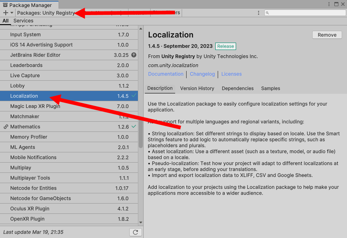Select the Lobby package
Image resolution: width=347 pixels, height=238 pixels.
69,86
